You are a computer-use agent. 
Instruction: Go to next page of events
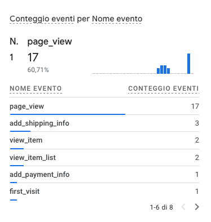pyautogui.click(x=197, y=207)
